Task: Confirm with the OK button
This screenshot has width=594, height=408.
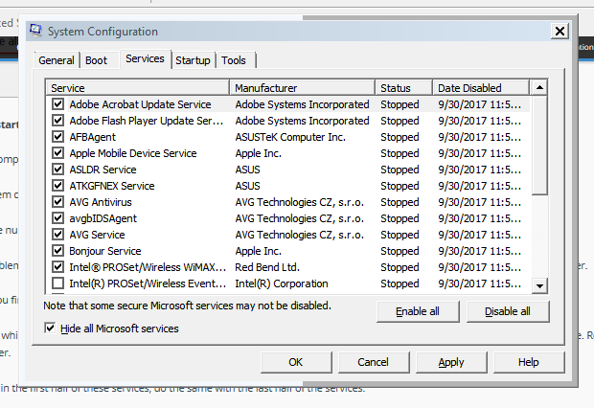Action: pos(296,362)
